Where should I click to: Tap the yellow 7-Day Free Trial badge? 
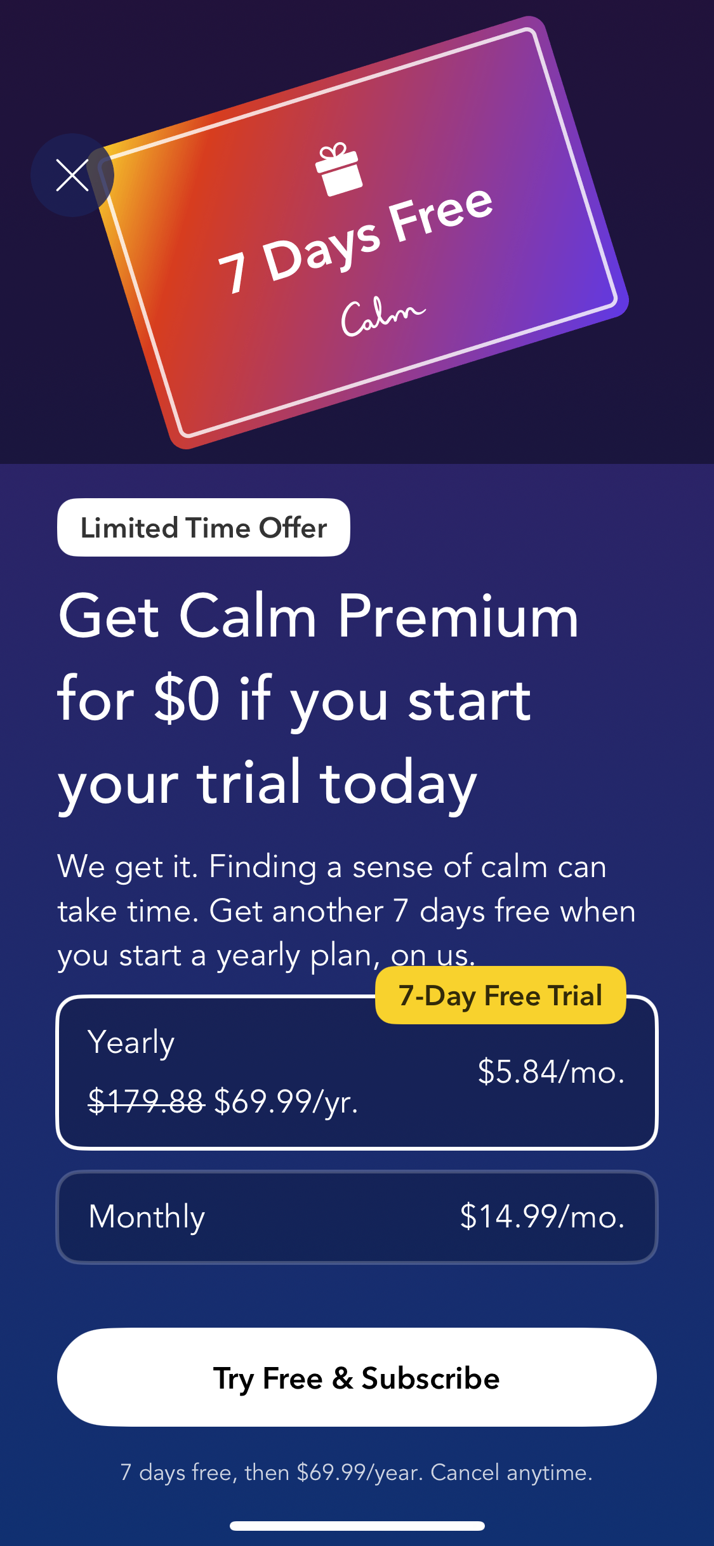tap(500, 995)
